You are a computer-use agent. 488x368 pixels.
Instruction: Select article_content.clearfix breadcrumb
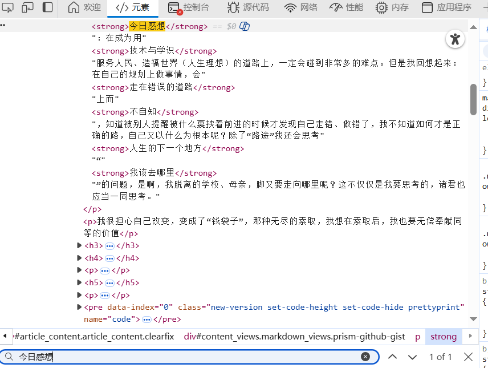pyautogui.click(x=94, y=337)
